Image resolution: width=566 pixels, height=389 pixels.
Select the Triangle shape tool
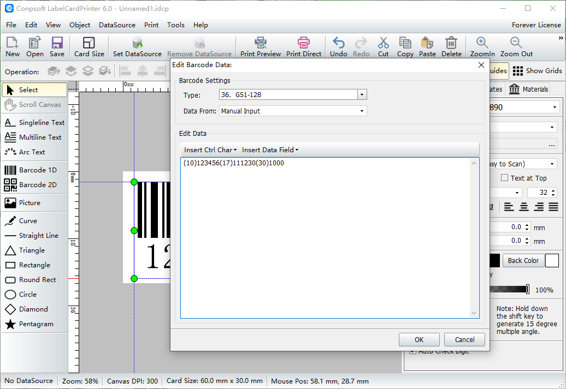coord(34,250)
